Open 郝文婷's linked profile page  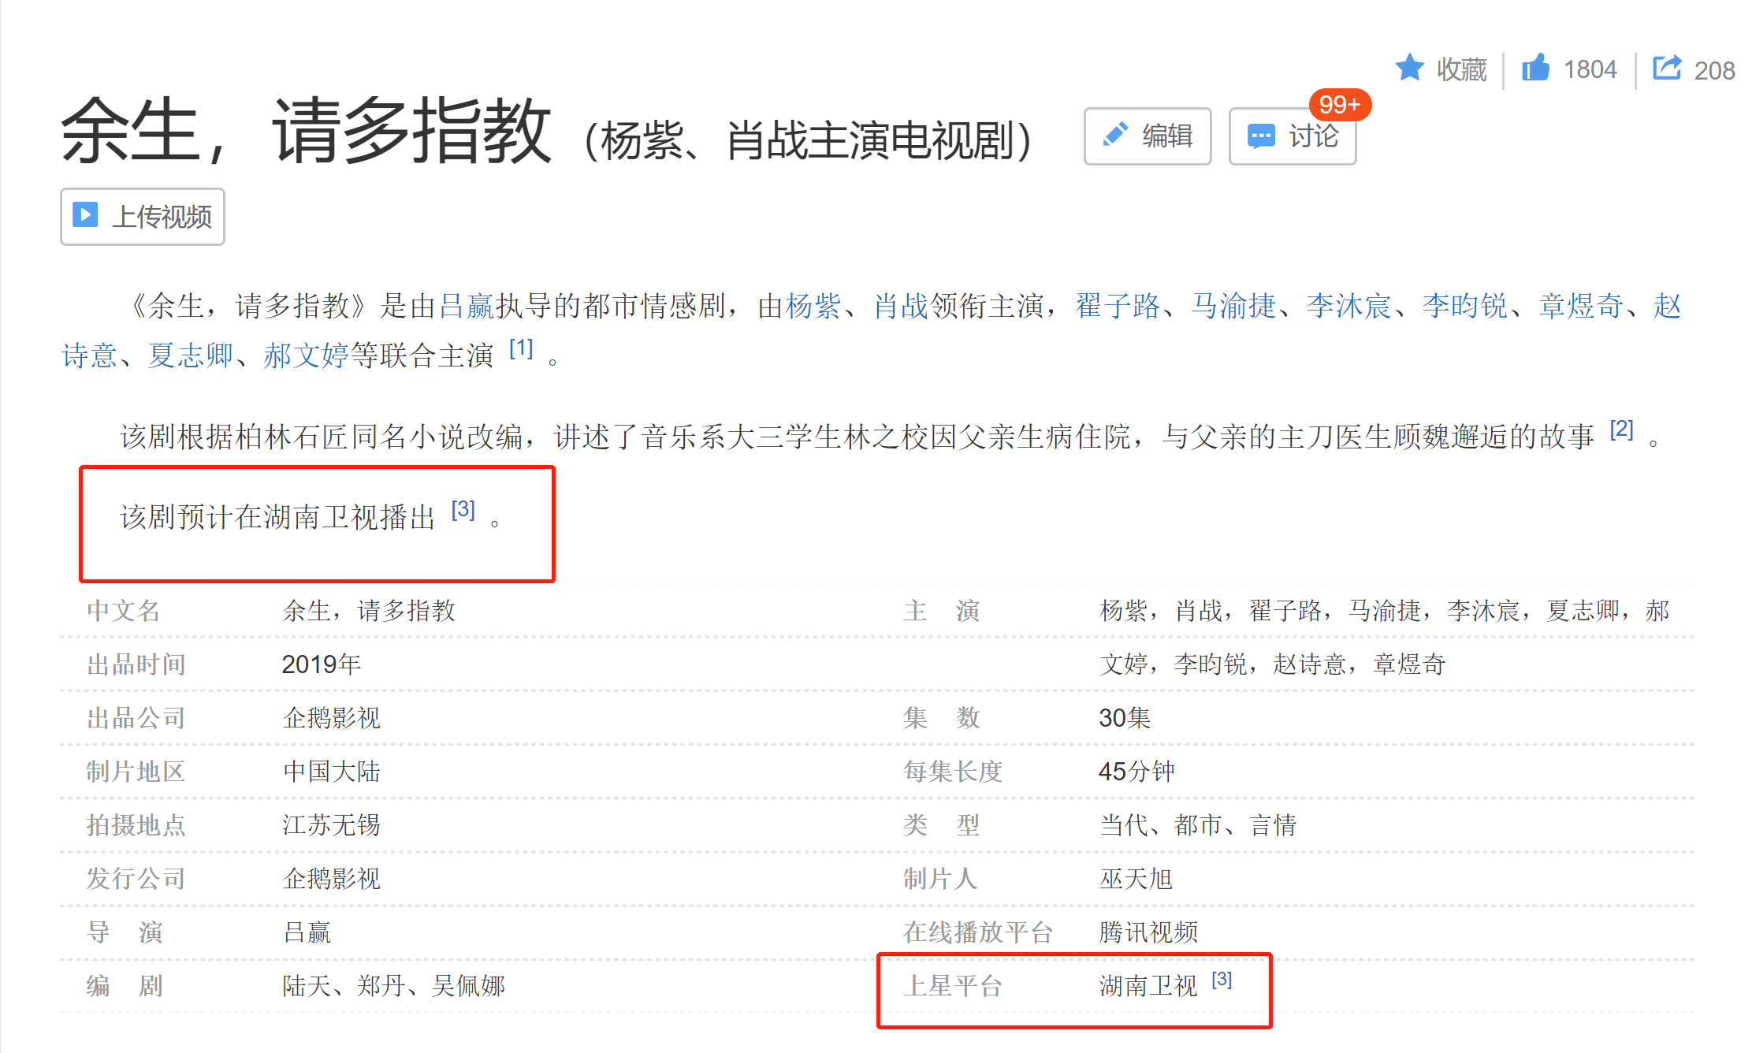[305, 356]
